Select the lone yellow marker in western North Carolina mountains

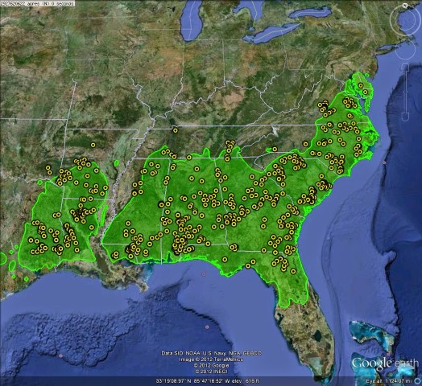(x=275, y=149)
